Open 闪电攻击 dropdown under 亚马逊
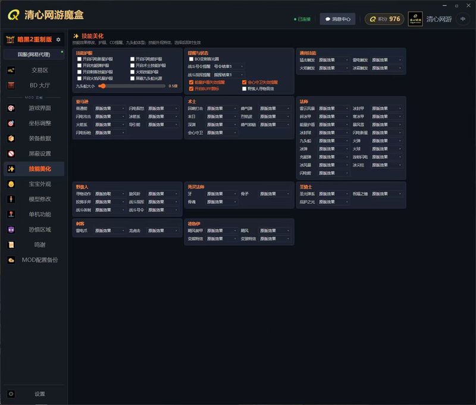 tap(109, 117)
